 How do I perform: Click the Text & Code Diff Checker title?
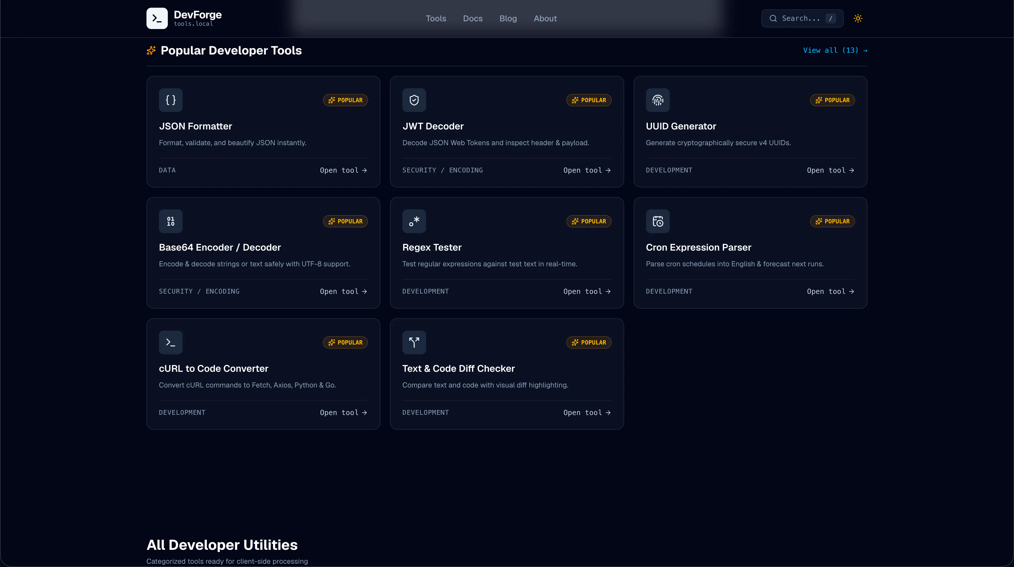click(458, 369)
